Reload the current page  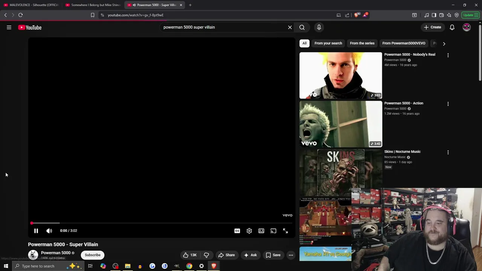pyautogui.click(x=20, y=15)
